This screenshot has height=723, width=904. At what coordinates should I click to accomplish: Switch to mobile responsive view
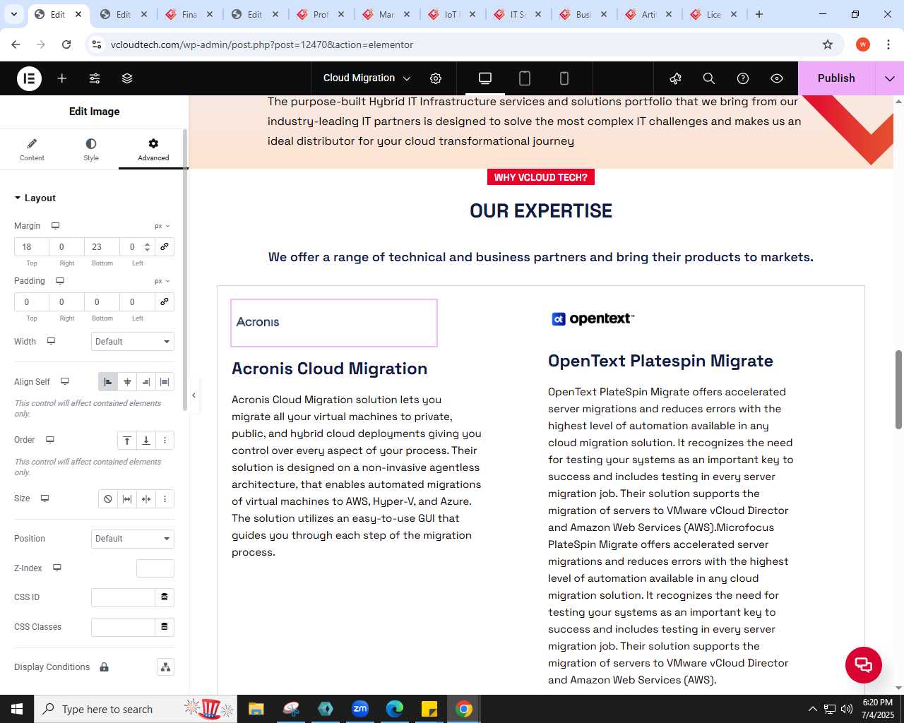tap(564, 78)
